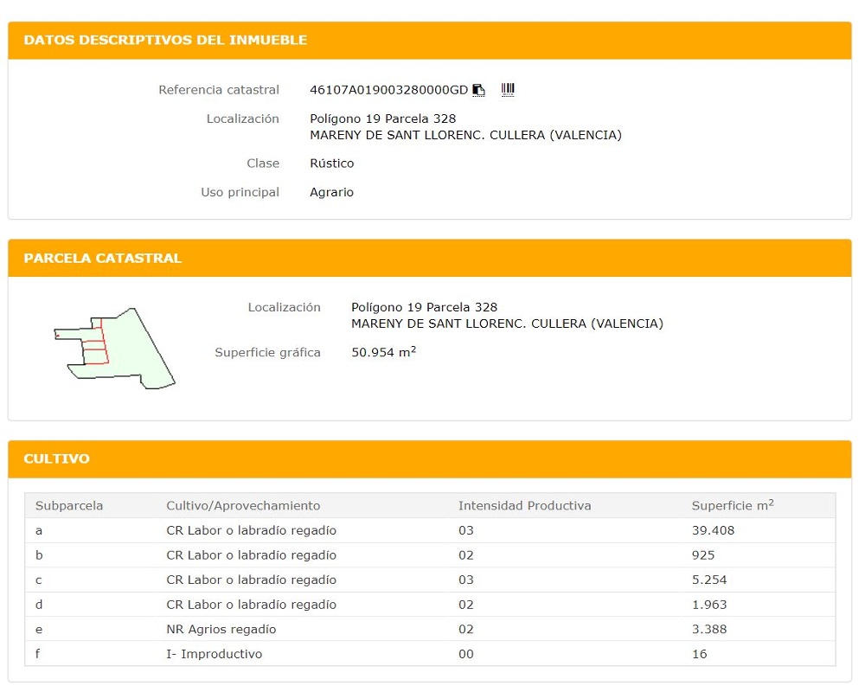Click the Agrario main use value
865x692 pixels.
[x=331, y=192]
